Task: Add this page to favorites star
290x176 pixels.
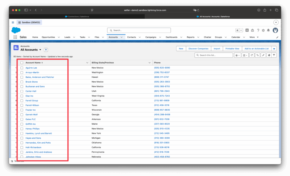Action: [237, 30]
